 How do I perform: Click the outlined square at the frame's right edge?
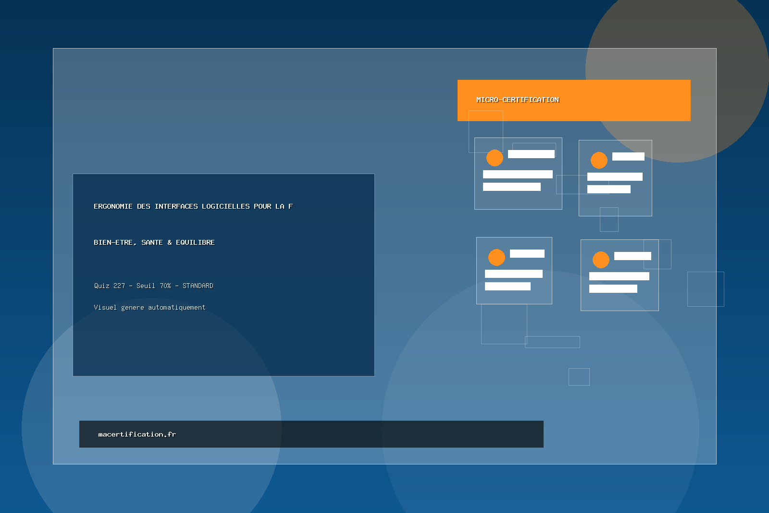[705, 289]
